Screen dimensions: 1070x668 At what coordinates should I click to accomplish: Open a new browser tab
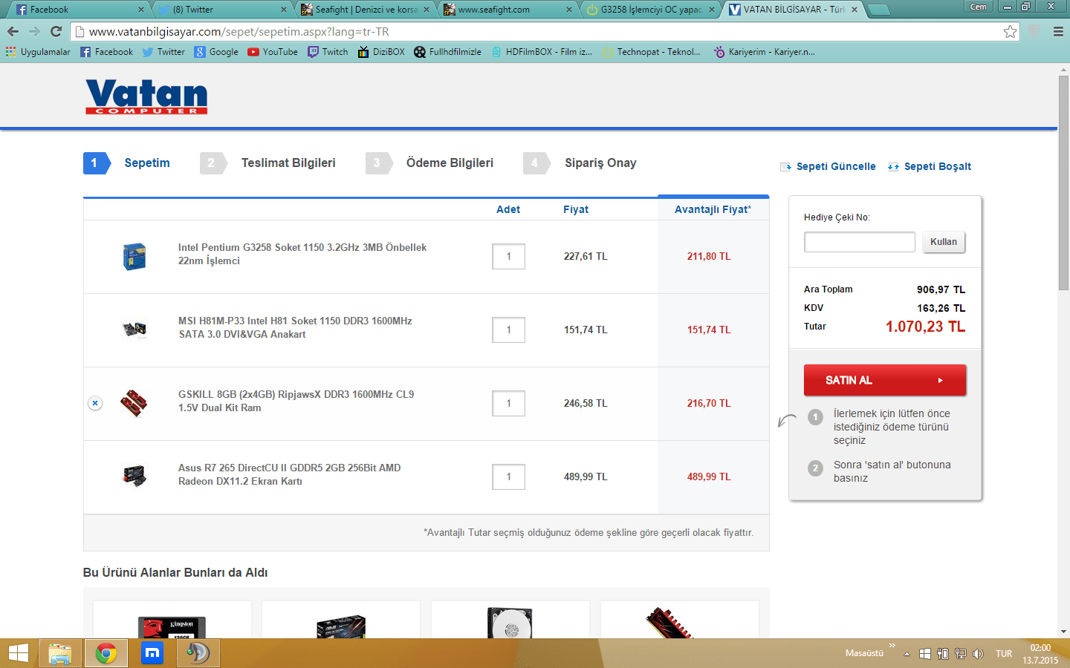pyautogui.click(x=879, y=10)
